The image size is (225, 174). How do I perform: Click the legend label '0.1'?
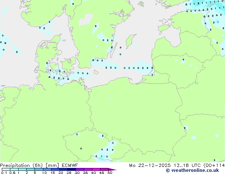pos(4,173)
